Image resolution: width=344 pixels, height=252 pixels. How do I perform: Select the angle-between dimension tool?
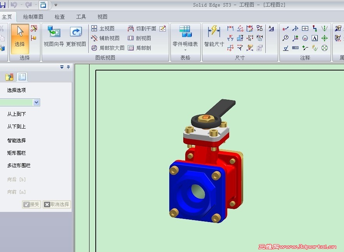pyautogui.click(x=230, y=38)
